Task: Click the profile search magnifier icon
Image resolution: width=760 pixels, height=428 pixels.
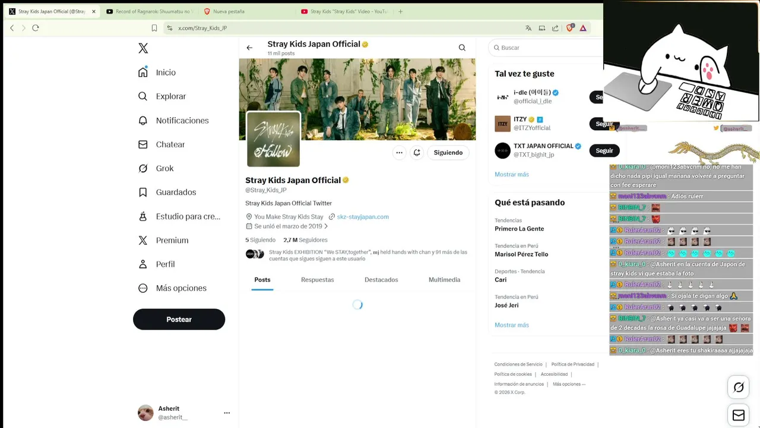Action: 462,48
